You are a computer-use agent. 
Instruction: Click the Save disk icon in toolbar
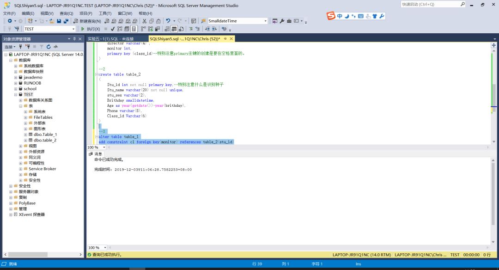click(59, 21)
